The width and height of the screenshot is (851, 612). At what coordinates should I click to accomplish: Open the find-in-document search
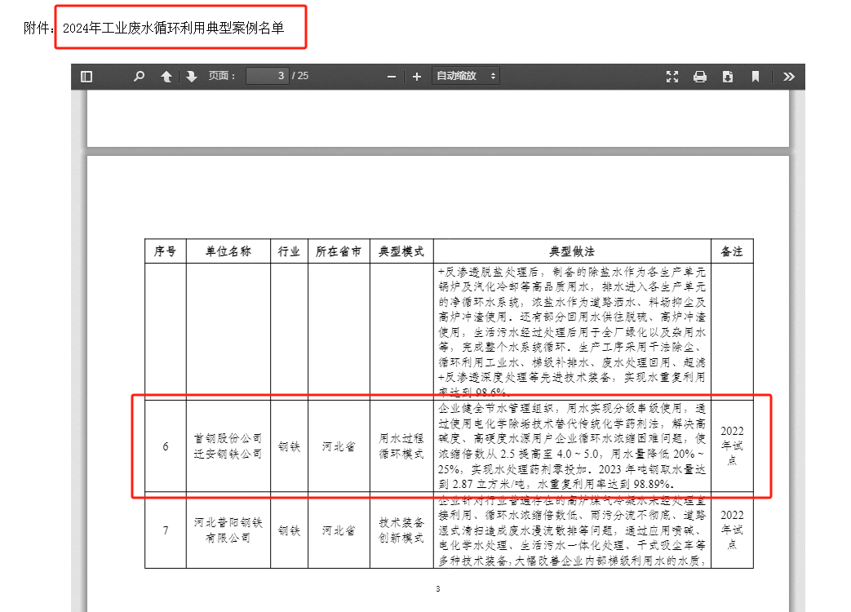pos(139,77)
